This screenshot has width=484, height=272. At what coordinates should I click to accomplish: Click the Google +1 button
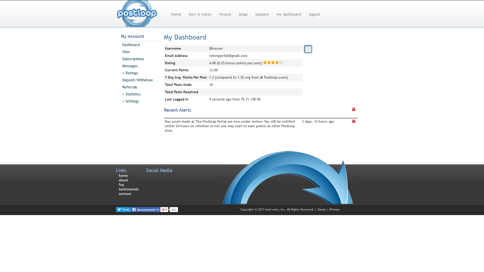(x=164, y=210)
